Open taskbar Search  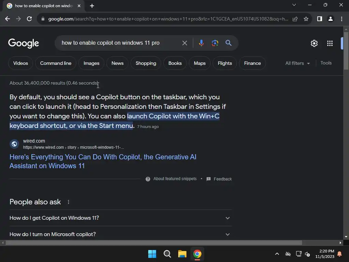167,254
